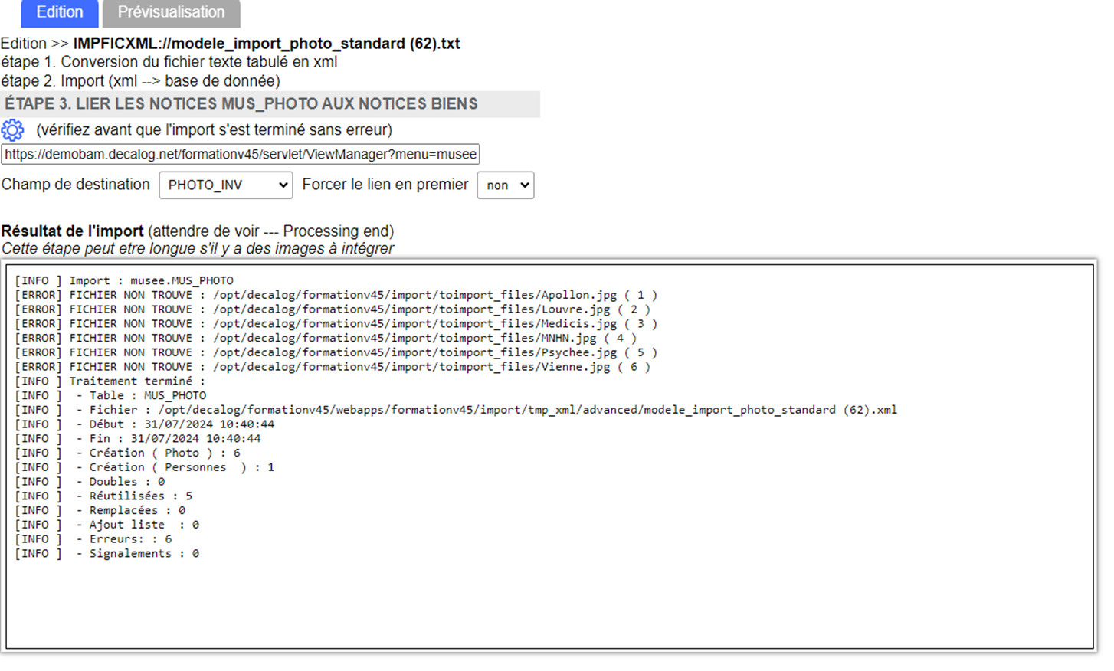
Task: Select the MNHN.jpg error line
Action: 326,338
